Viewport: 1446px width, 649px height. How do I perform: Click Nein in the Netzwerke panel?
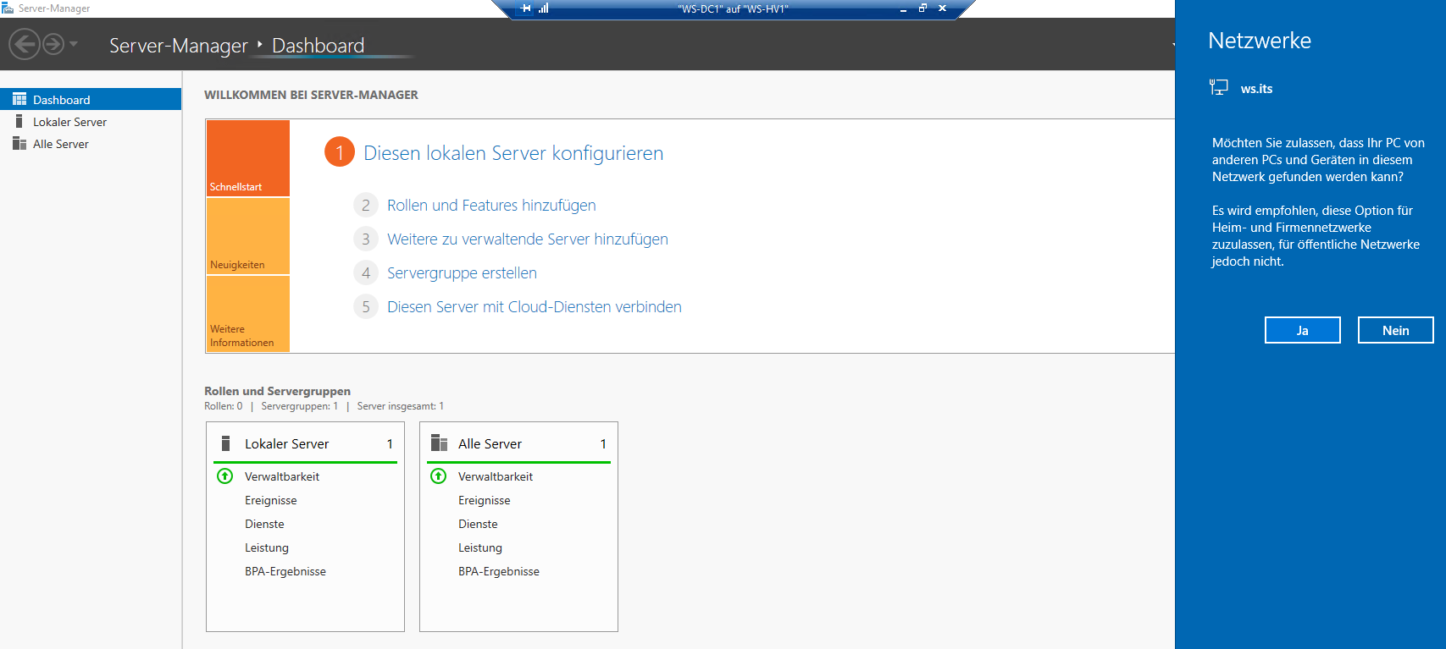(1396, 330)
